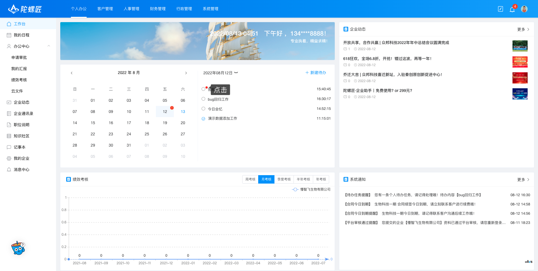Viewport: 538px width, 271px height.
Task: Switch to 系统管理 top menu
Action: point(211,9)
